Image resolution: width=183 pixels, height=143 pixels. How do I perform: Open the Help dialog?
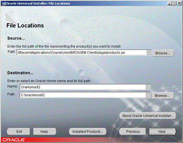coord(45,132)
